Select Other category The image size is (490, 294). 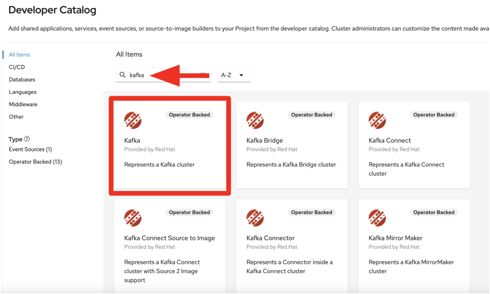16,116
